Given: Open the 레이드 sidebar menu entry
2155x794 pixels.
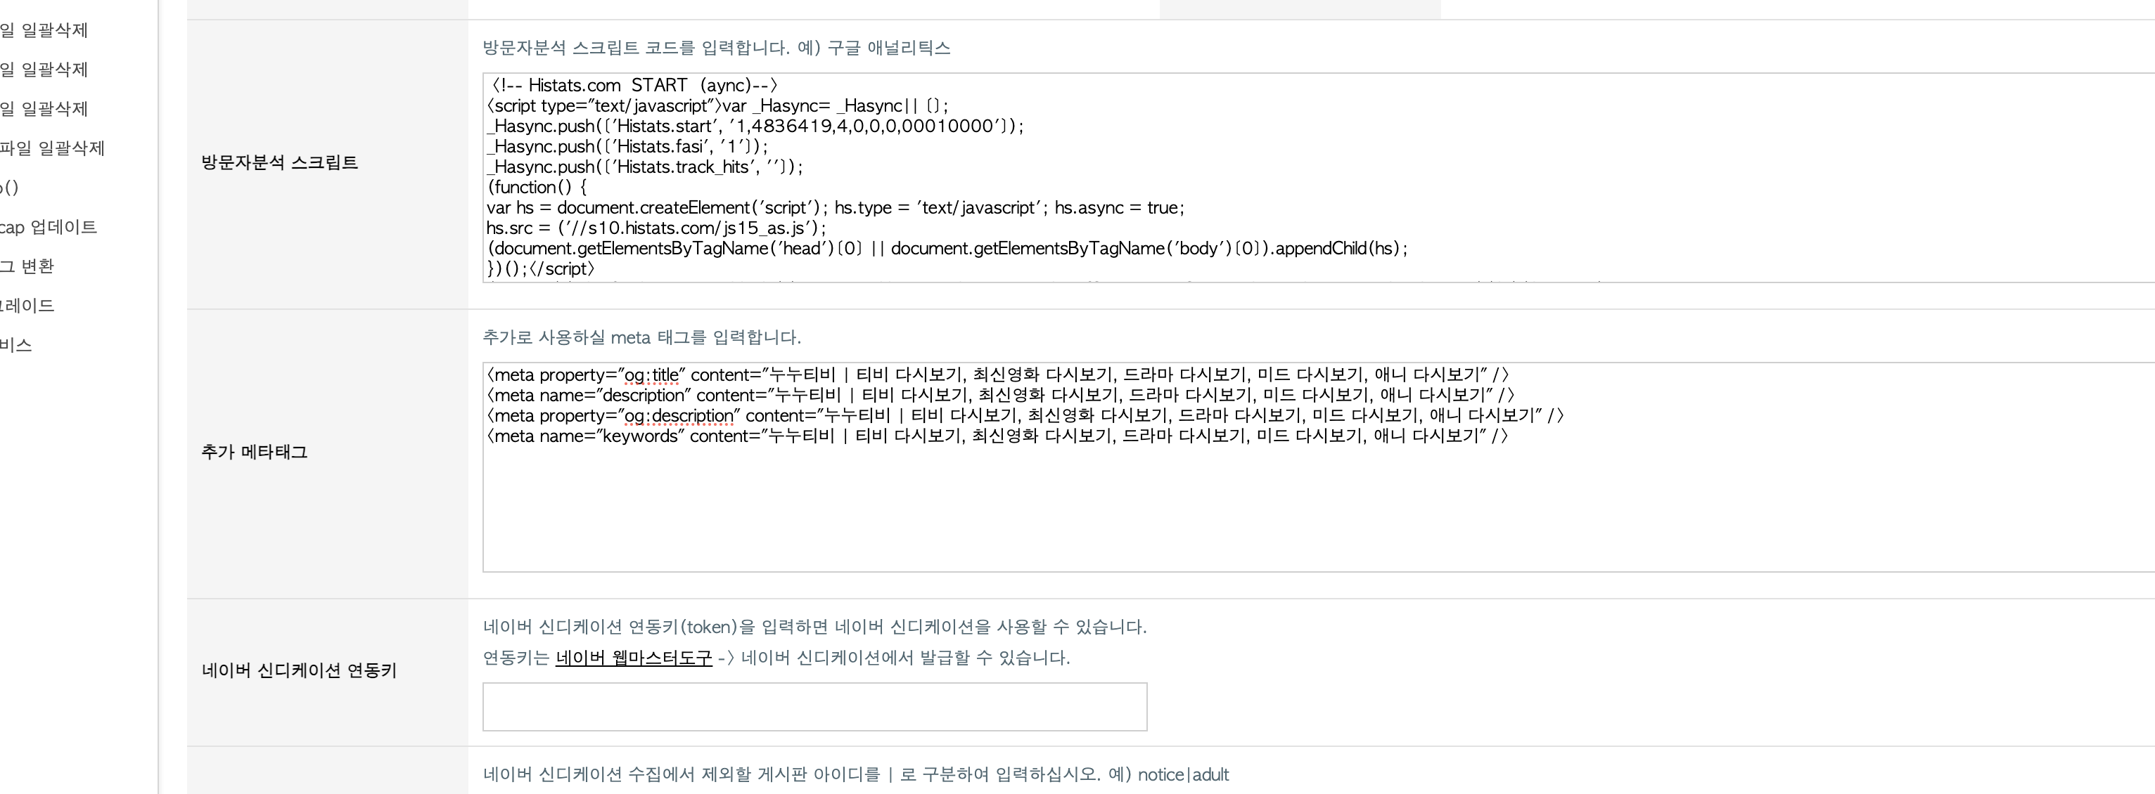Looking at the screenshot, I should pyautogui.click(x=27, y=305).
